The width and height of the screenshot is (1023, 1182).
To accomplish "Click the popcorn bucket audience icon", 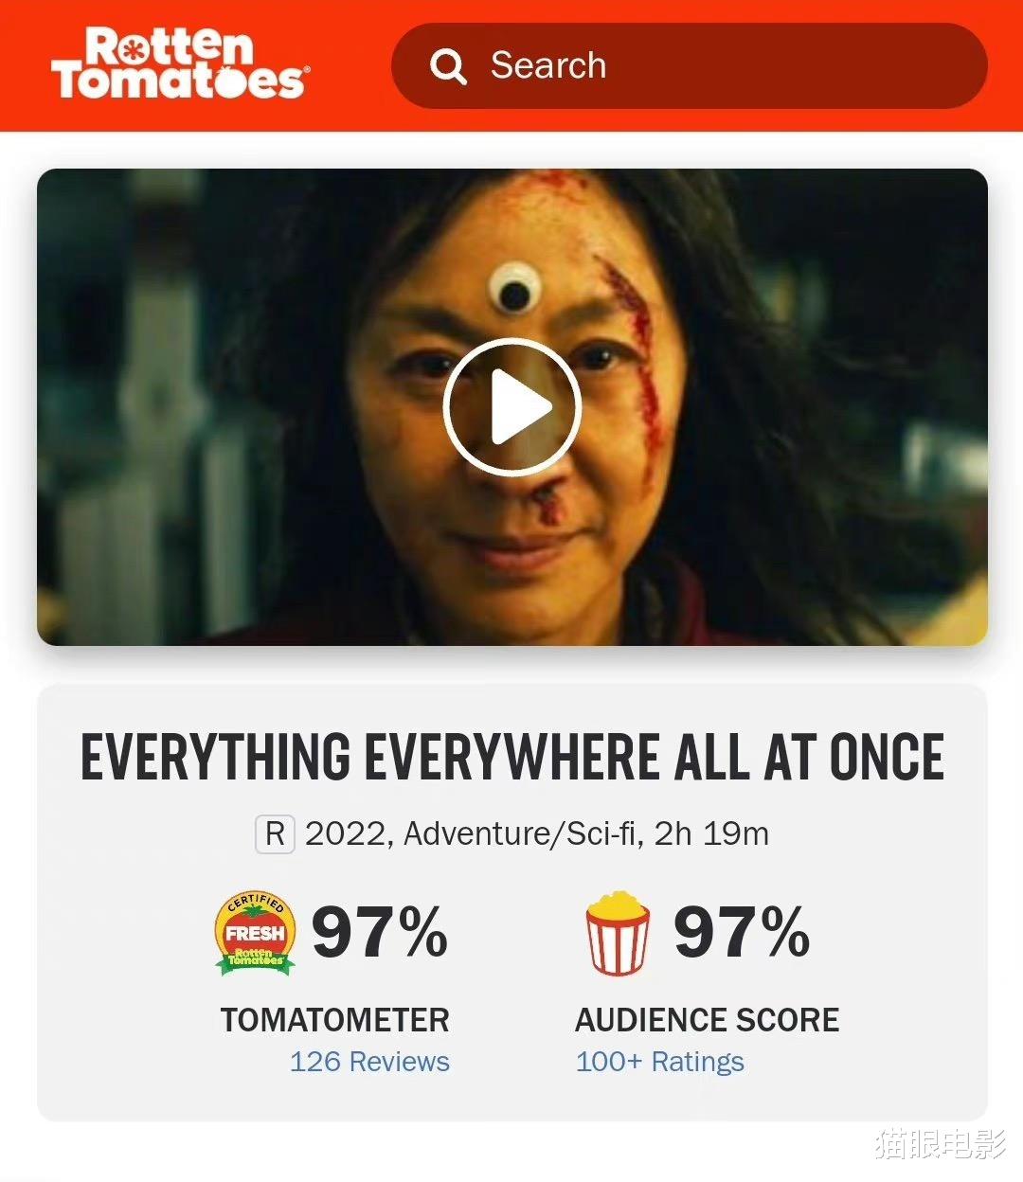I will coord(618,933).
